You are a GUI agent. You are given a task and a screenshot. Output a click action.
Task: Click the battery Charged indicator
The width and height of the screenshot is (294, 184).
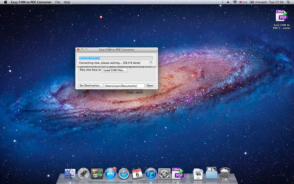258,2
